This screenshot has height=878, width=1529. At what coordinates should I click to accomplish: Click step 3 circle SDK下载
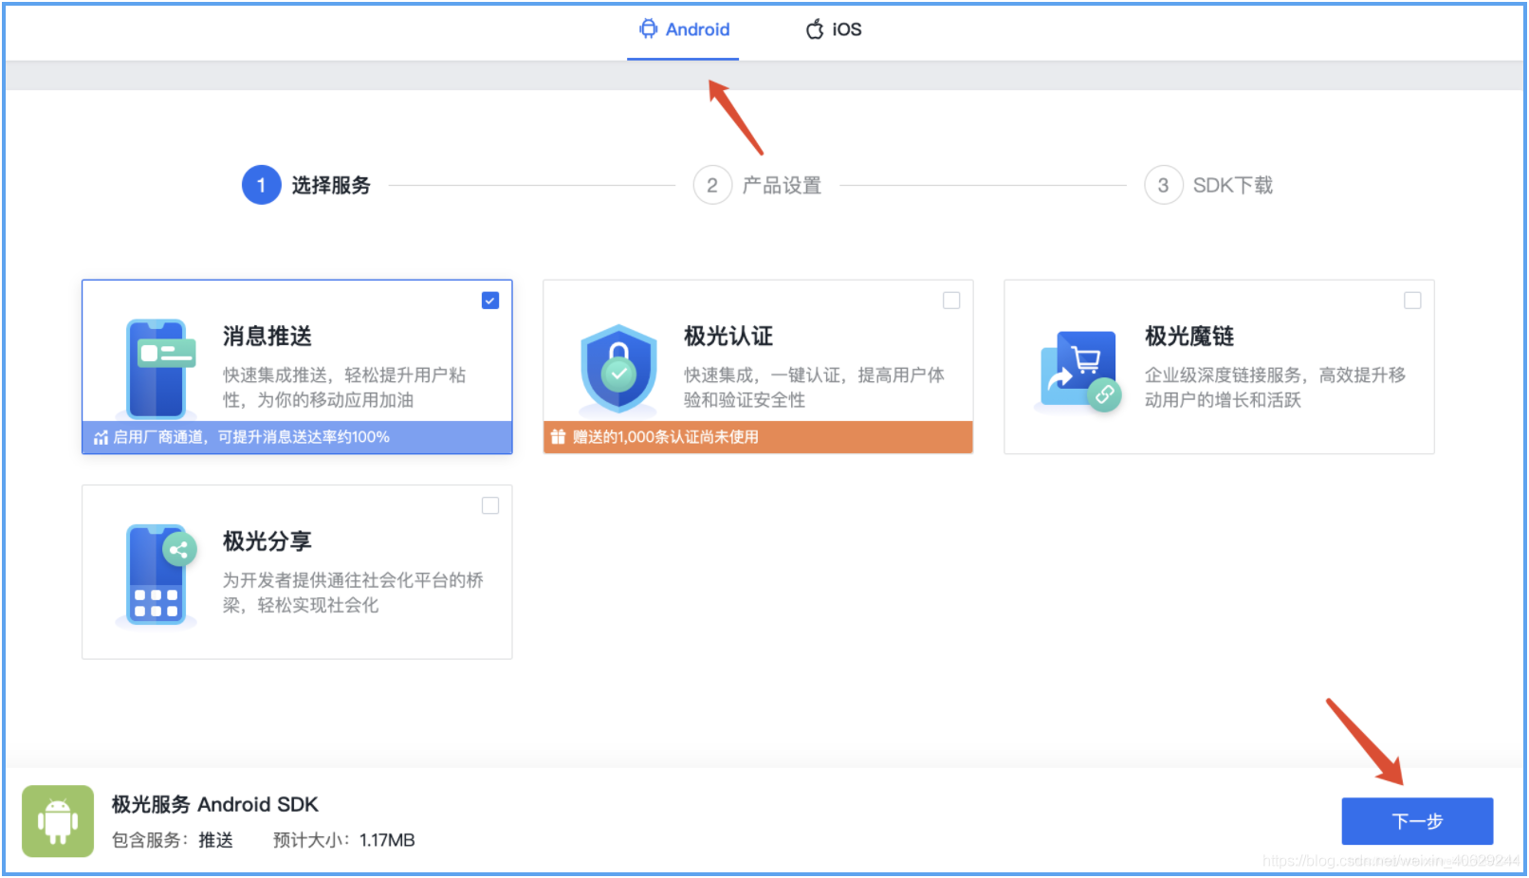click(x=1163, y=185)
